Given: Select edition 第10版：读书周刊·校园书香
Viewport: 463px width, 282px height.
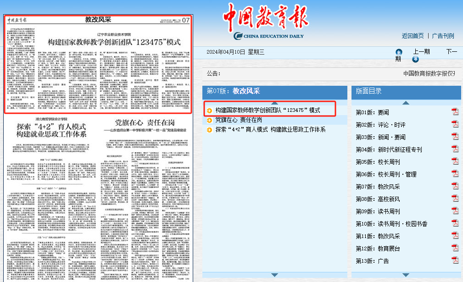Looking at the screenshot, I should point(391,224).
